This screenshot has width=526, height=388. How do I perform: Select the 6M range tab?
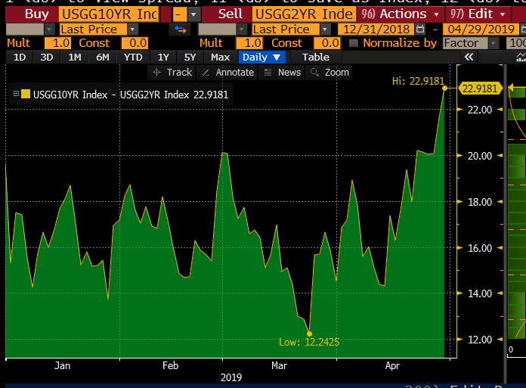[x=102, y=57]
